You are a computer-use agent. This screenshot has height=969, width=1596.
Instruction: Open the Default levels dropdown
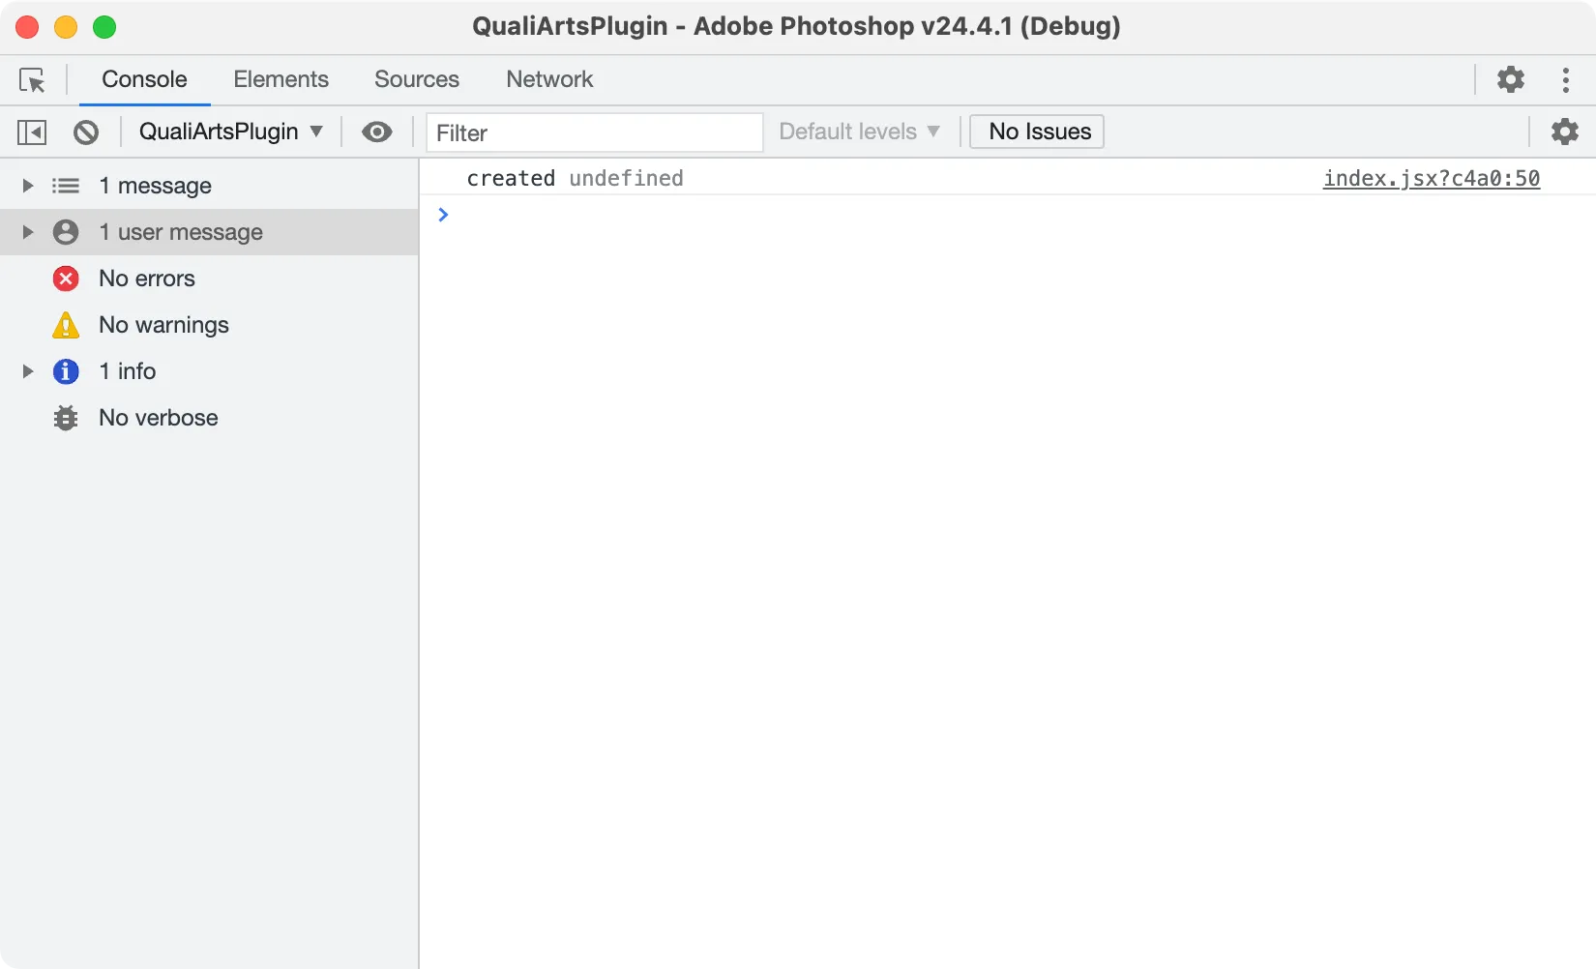(x=859, y=132)
